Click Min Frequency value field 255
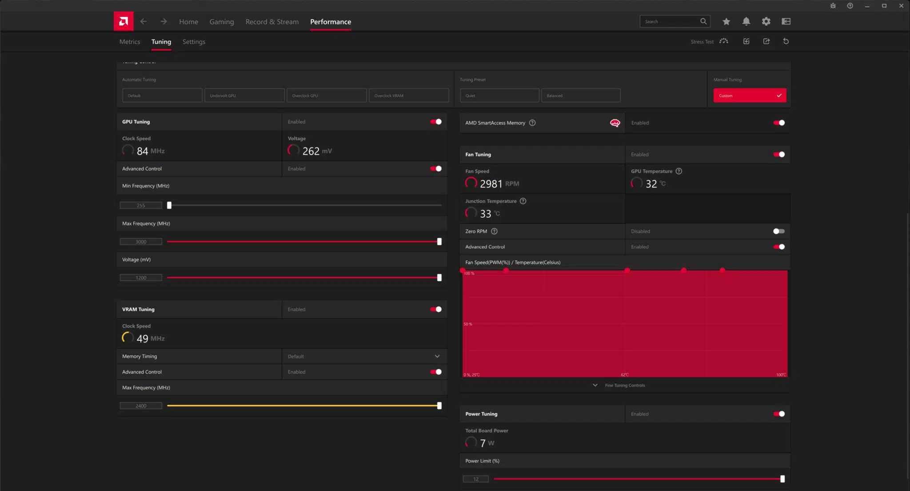 click(141, 205)
